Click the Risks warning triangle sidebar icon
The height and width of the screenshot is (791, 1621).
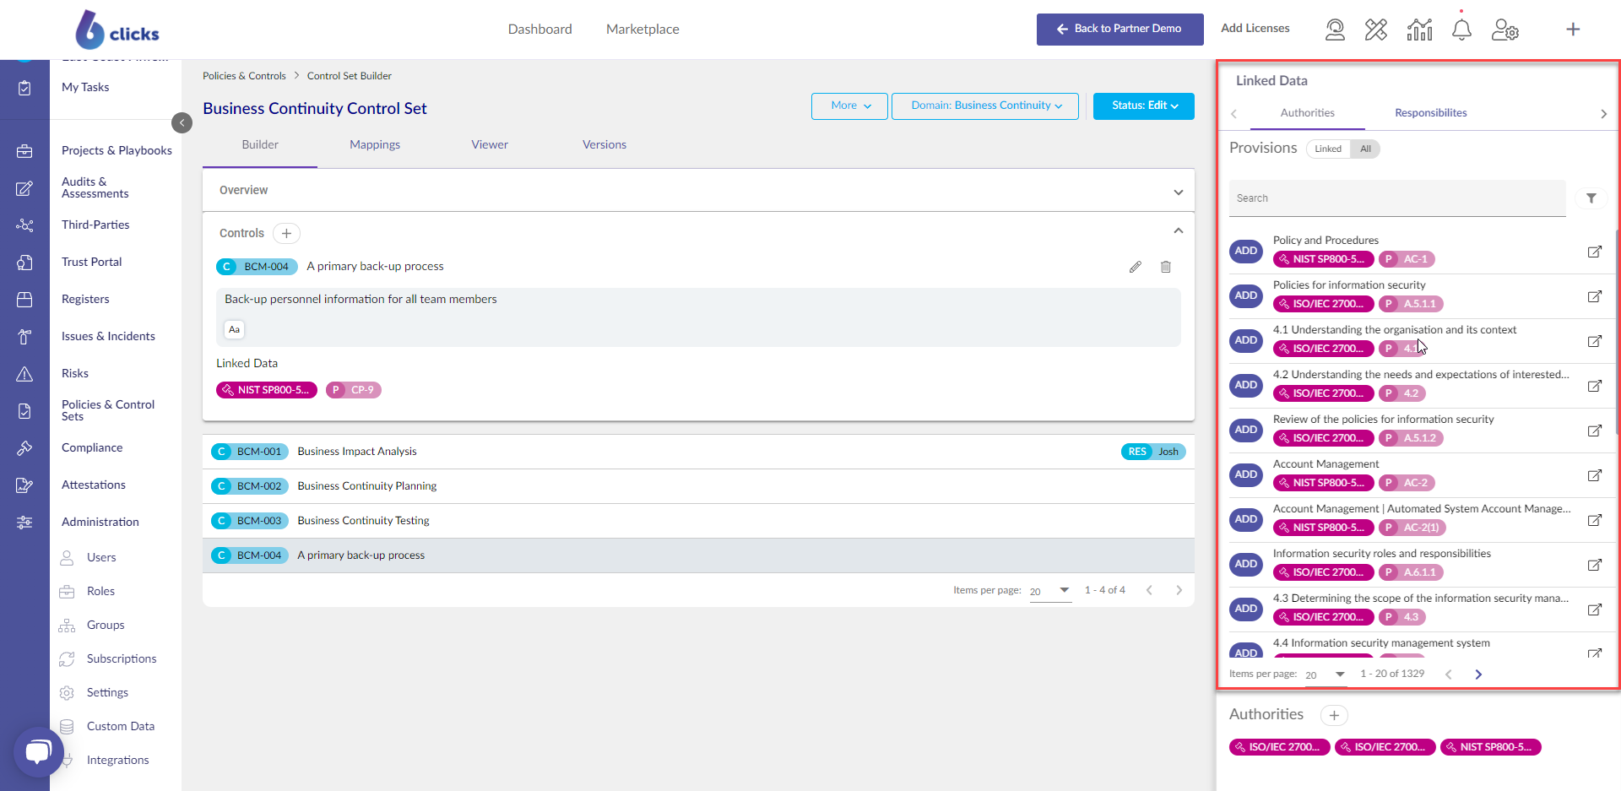(x=24, y=374)
